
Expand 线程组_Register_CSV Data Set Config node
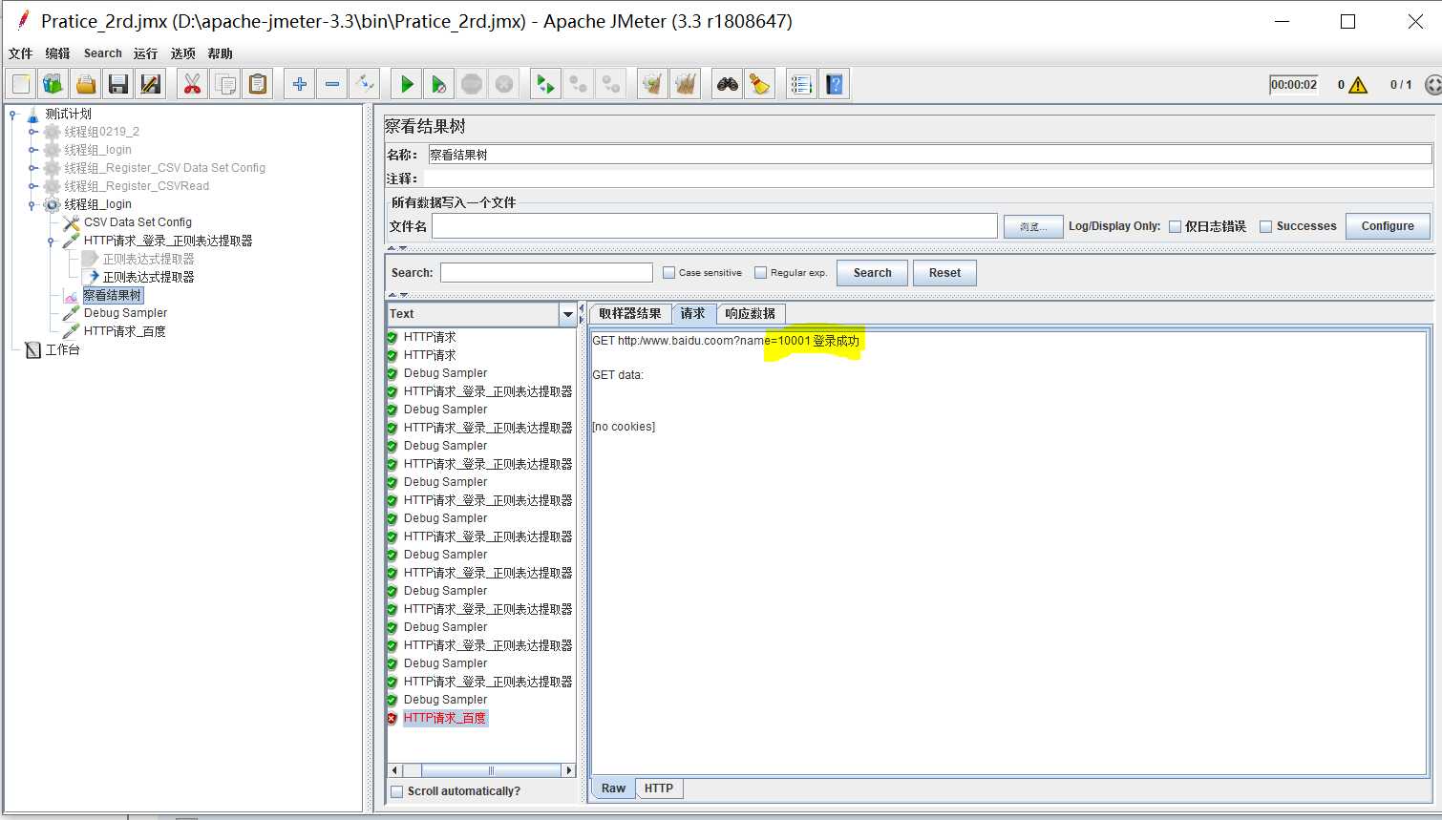(32, 168)
